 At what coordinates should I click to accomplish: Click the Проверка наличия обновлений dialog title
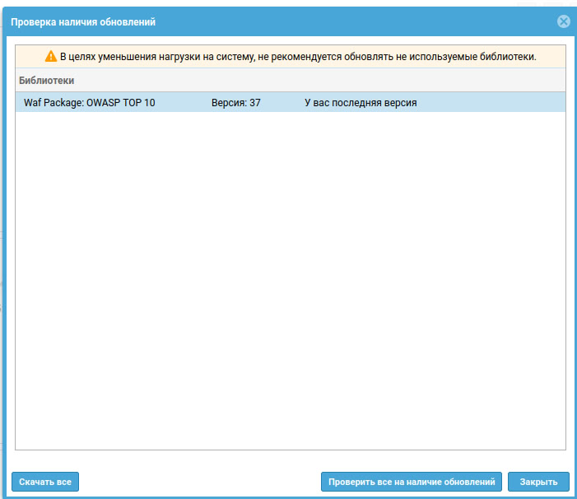point(82,22)
